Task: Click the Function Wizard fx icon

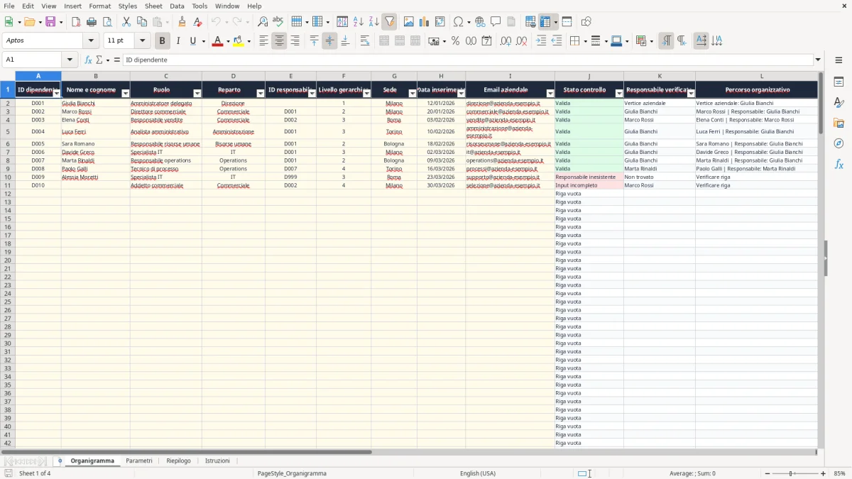Action: pos(89,60)
